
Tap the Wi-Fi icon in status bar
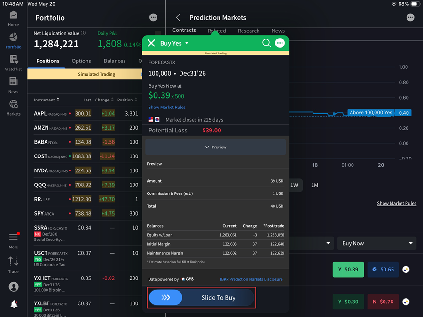click(394, 4)
